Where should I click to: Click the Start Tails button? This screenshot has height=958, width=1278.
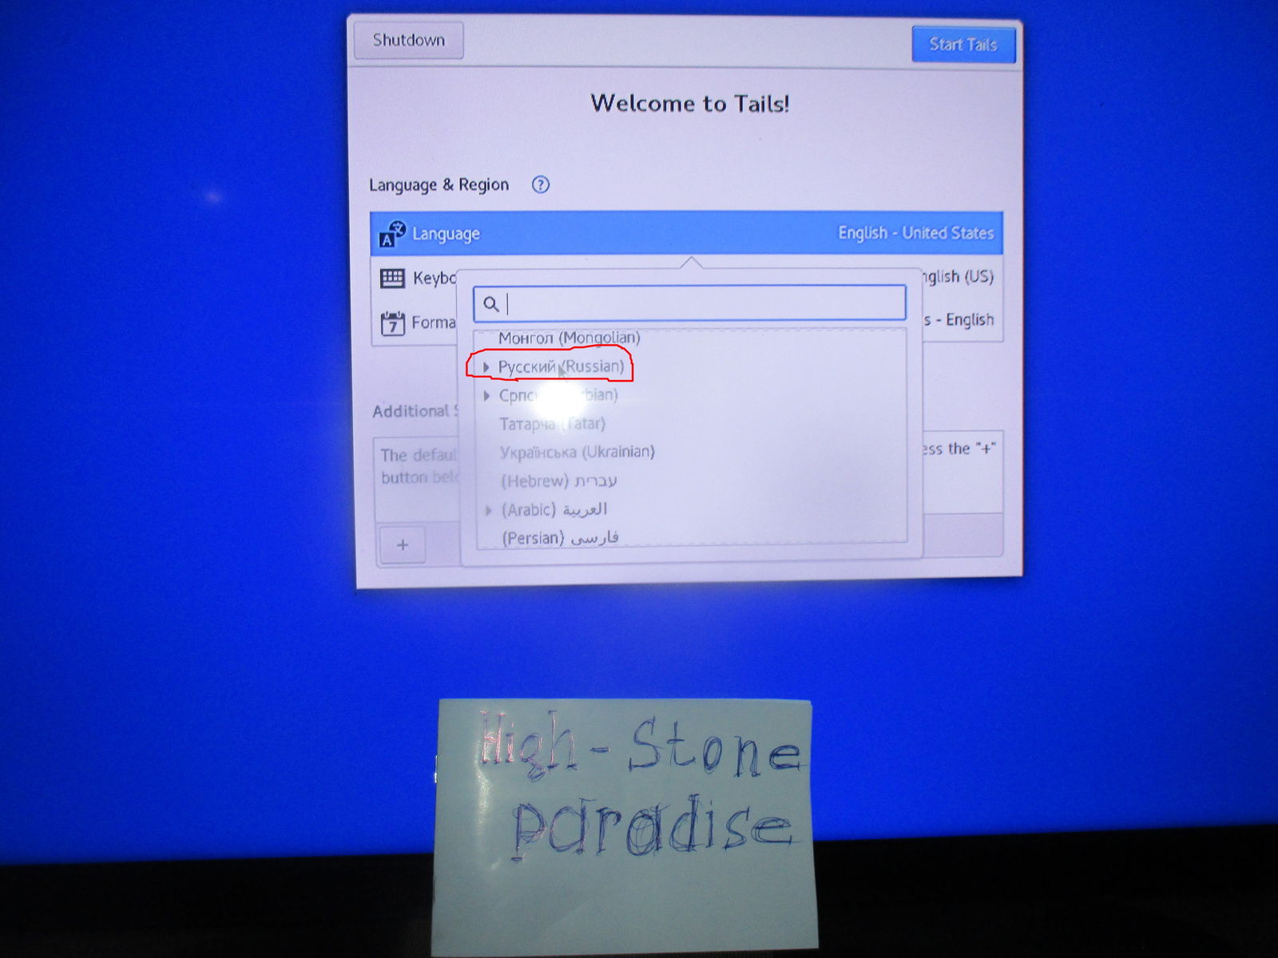[963, 44]
